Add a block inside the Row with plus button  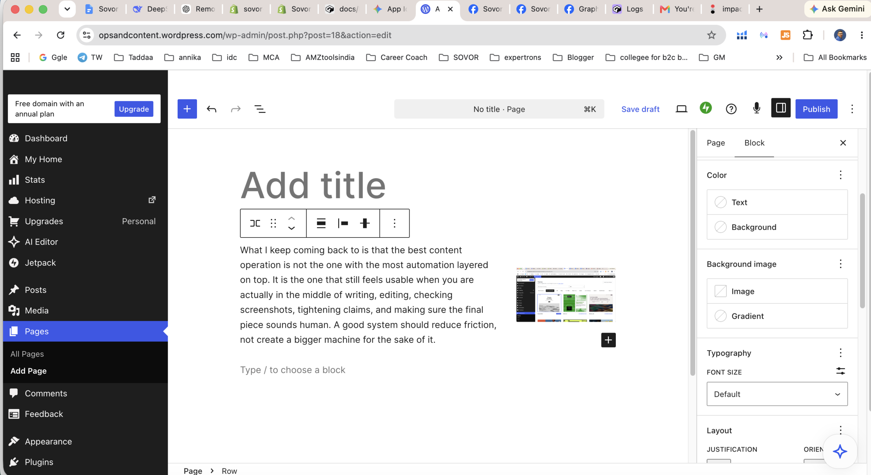[x=608, y=340]
